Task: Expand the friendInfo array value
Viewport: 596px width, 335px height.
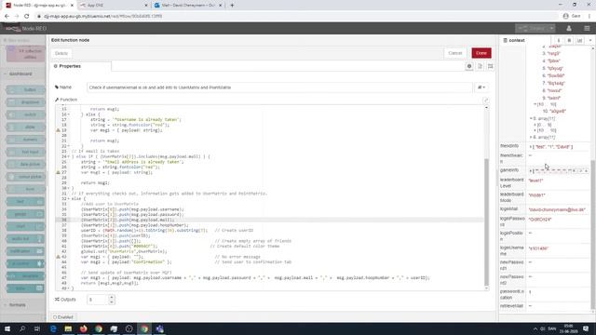Action: point(530,147)
